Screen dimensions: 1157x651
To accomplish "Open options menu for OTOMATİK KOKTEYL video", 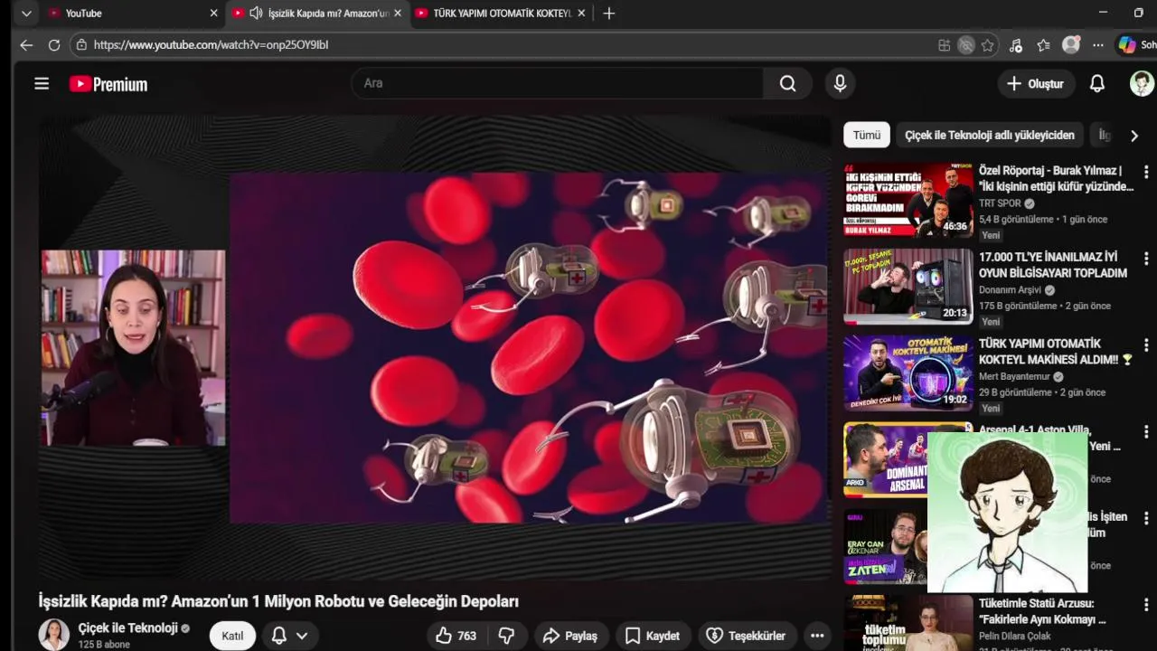I will (1146, 345).
